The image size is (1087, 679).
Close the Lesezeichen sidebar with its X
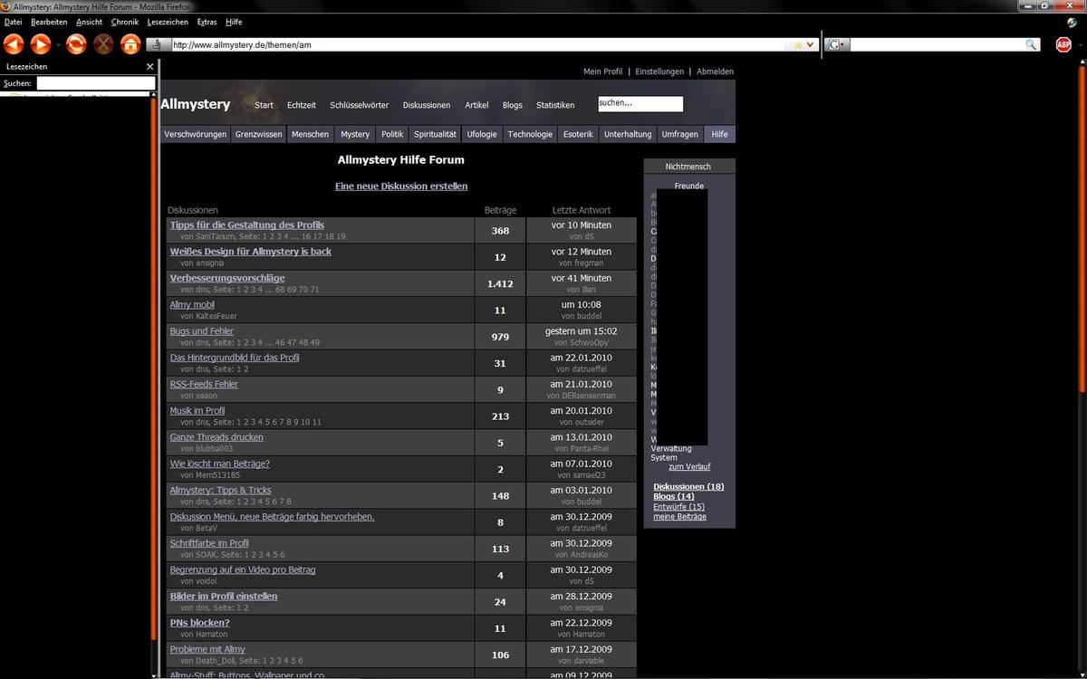point(150,66)
